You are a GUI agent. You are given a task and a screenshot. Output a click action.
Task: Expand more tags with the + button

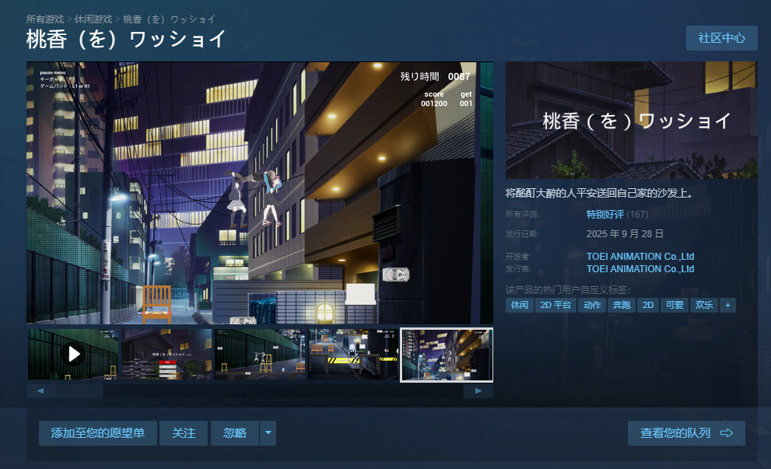(x=727, y=305)
